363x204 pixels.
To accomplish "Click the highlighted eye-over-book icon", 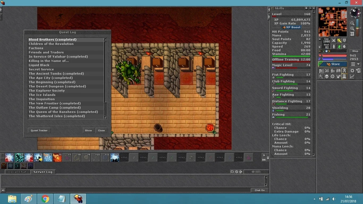I will [x=344, y=76].
